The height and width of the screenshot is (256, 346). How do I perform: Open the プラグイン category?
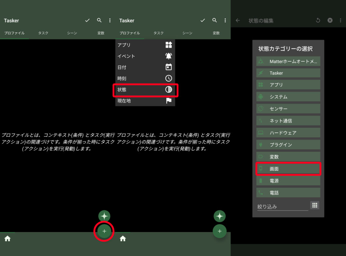coord(288,145)
